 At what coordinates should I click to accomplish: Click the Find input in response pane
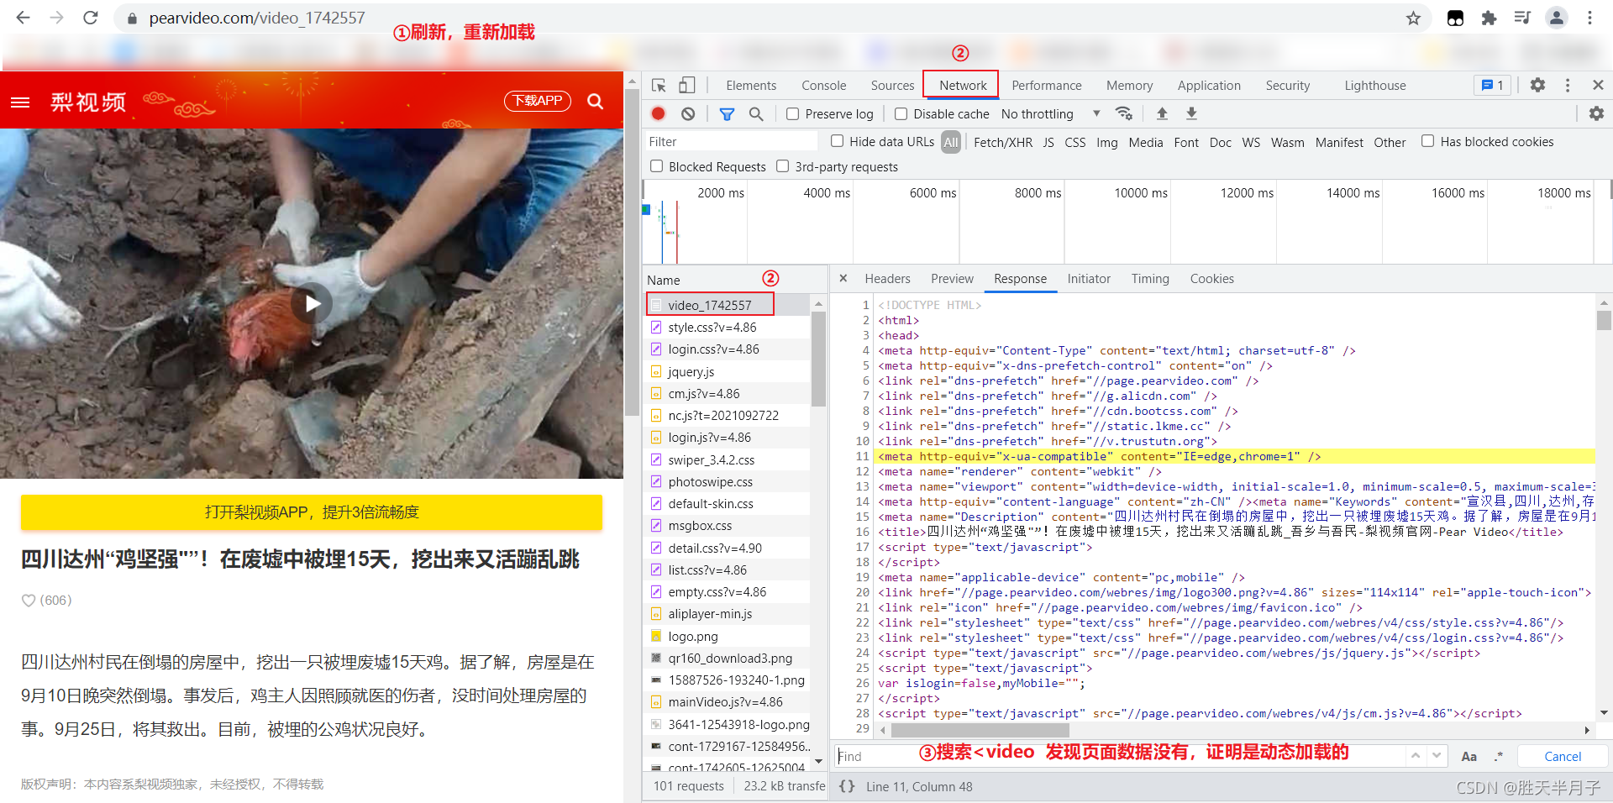tap(1119, 756)
